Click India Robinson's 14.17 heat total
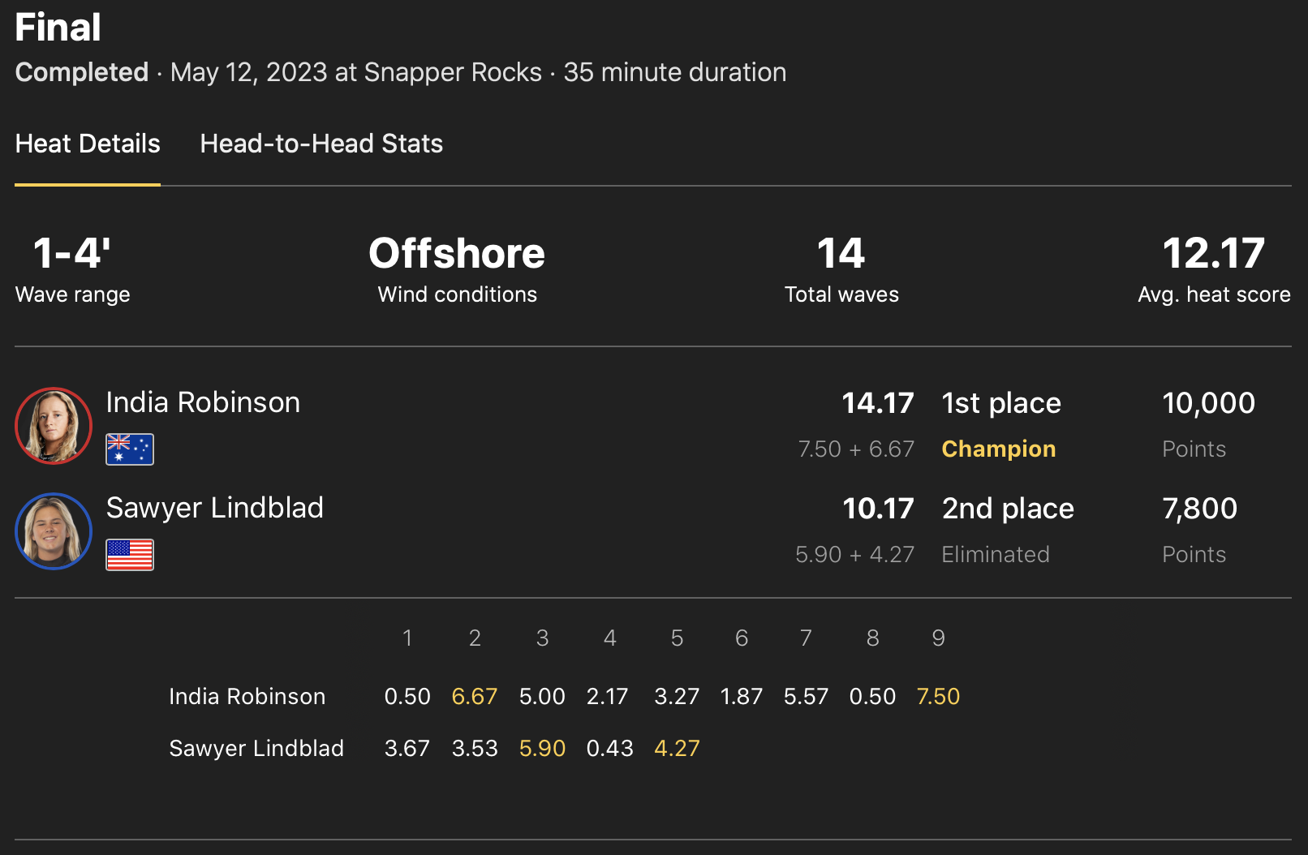This screenshot has height=855, width=1308. 878,403
